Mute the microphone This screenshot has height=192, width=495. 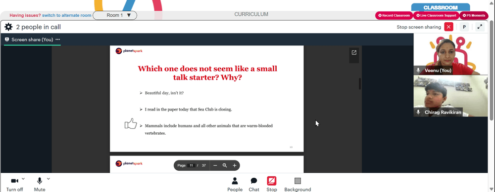[x=40, y=184]
